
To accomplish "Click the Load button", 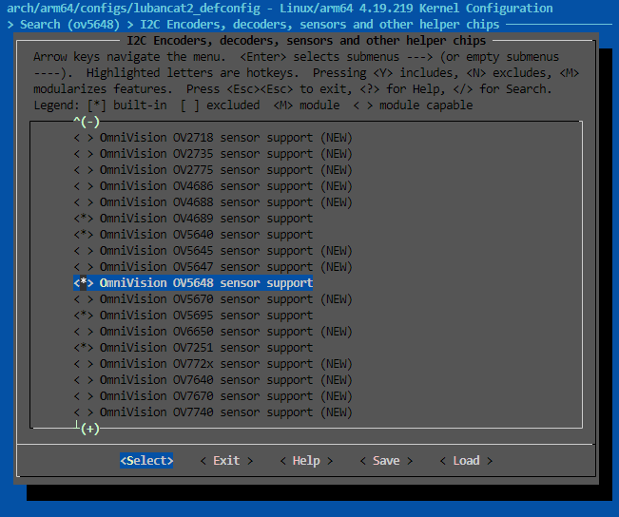I will point(466,461).
